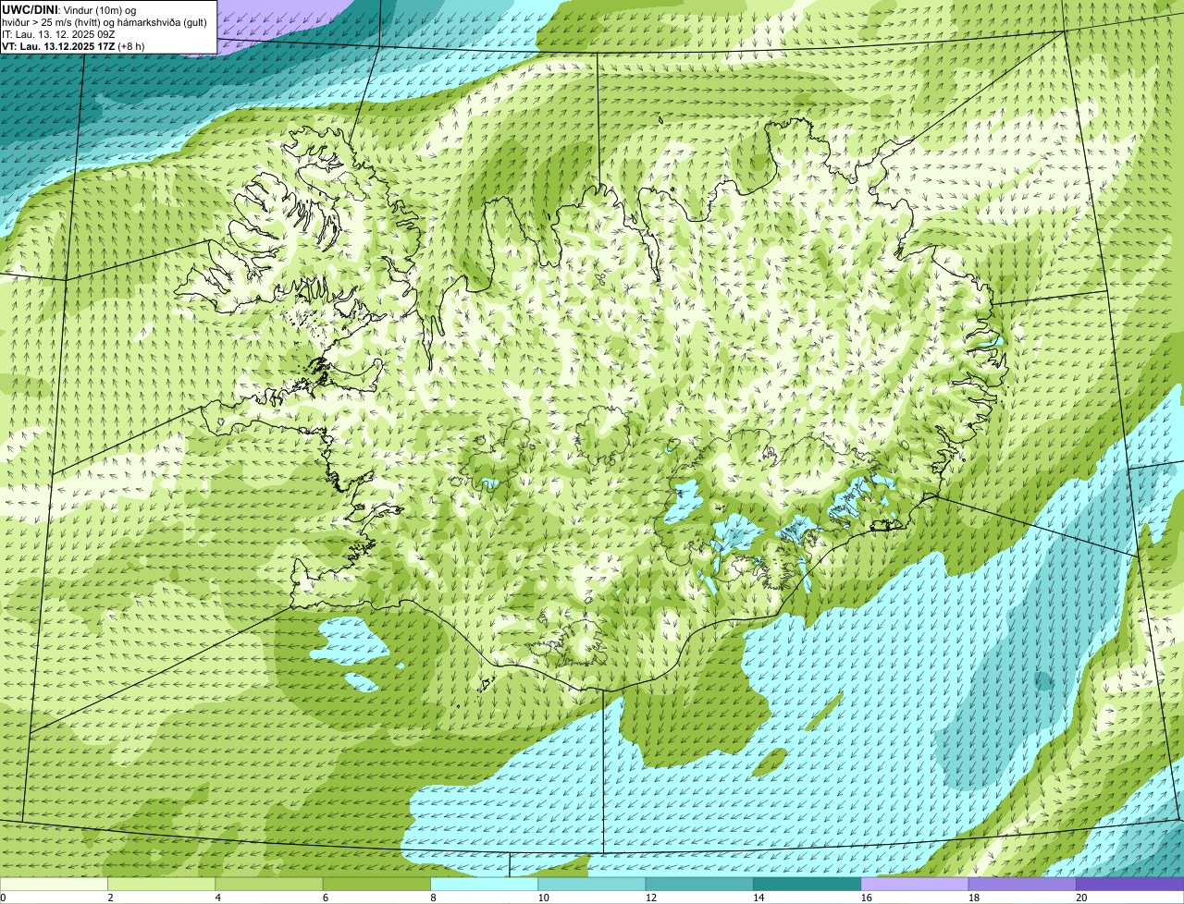Click the scale label "4"

tap(217, 898)
